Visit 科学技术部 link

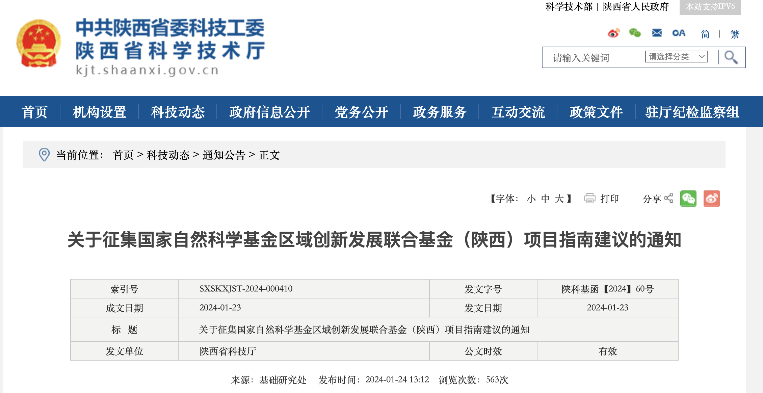pos(569,6)
